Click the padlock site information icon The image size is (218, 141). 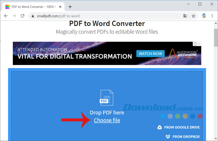coord(33,16)
